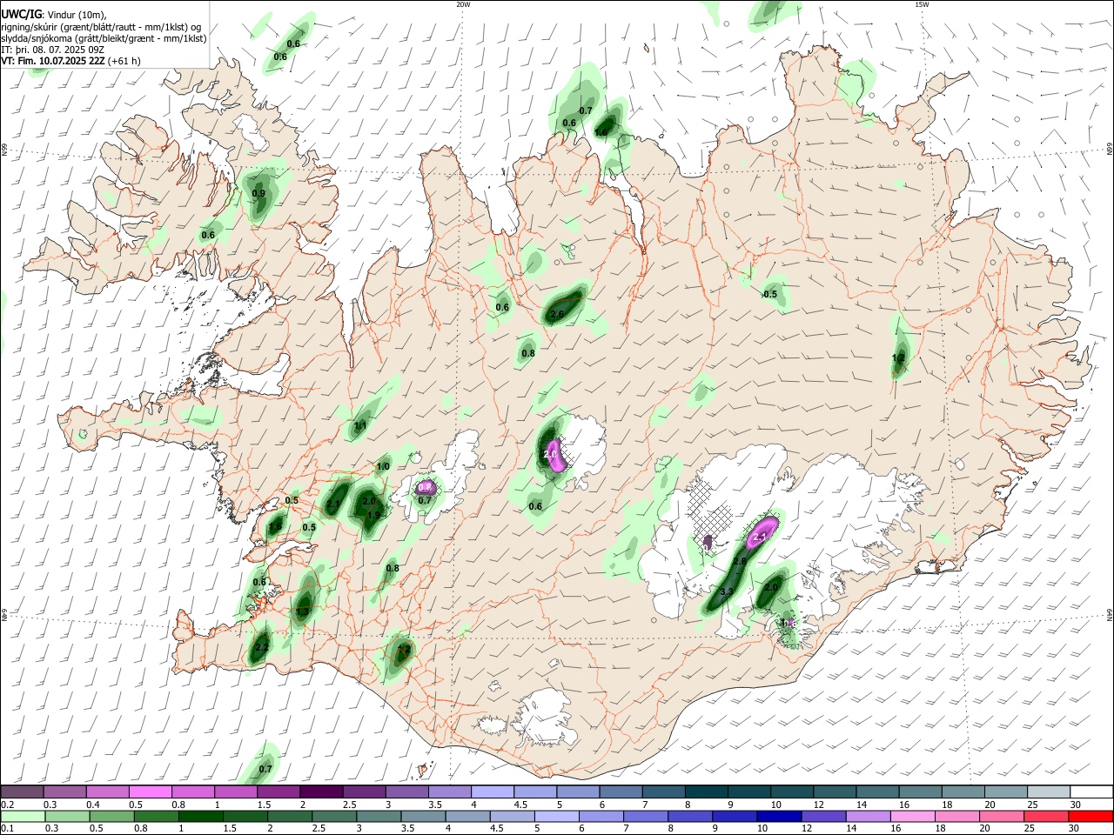1114x835 pixels.
Task: Click the 2.8 precipitation value on Vatnajökull glacier
Action: [x=740, y=562]
